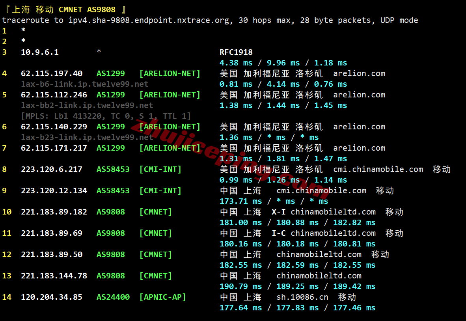Select IP 221.183.144.78 on hop 13

click(54, 276)
